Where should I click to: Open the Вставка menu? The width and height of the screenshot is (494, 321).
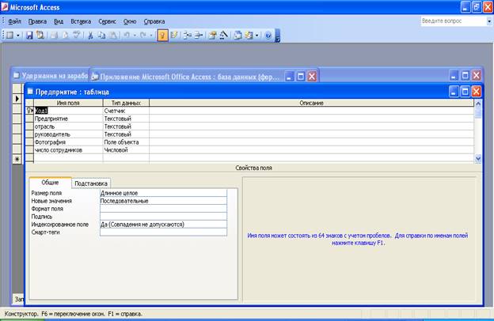coord(80,21)
